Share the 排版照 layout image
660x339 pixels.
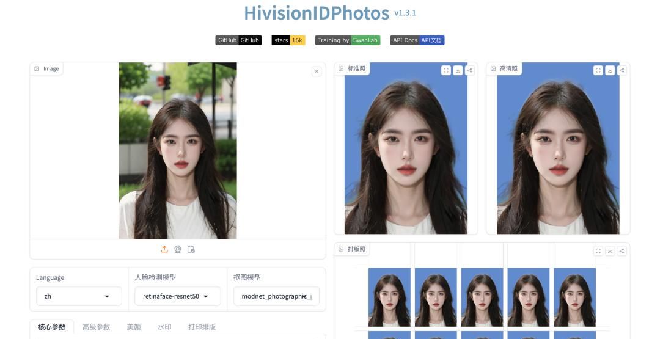click(x=621, y=251)
